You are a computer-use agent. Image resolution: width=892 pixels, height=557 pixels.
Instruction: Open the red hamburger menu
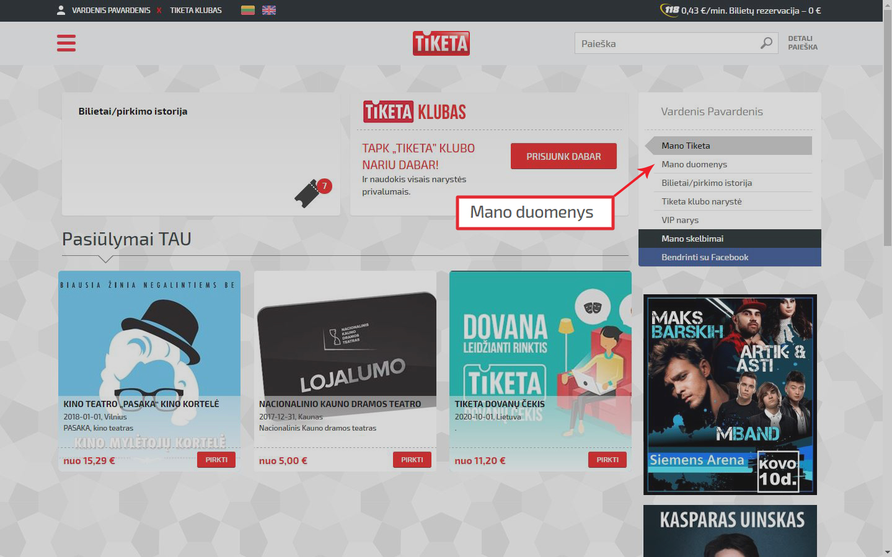pos(66,43)
